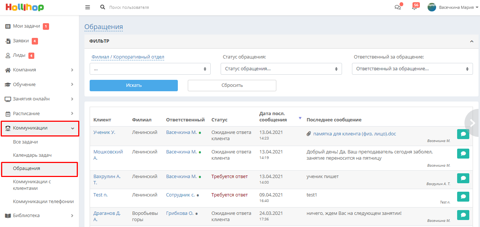Viewport: 480px width, 227px height.
Task: Click the paperclip attachment icon
Action: pos(309,134)
